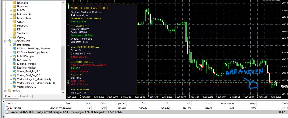Viewport: 288px width, 118px height.
Task: Click the RSI indicator icon
Action: pyautogui.click(x=14, y=29)
